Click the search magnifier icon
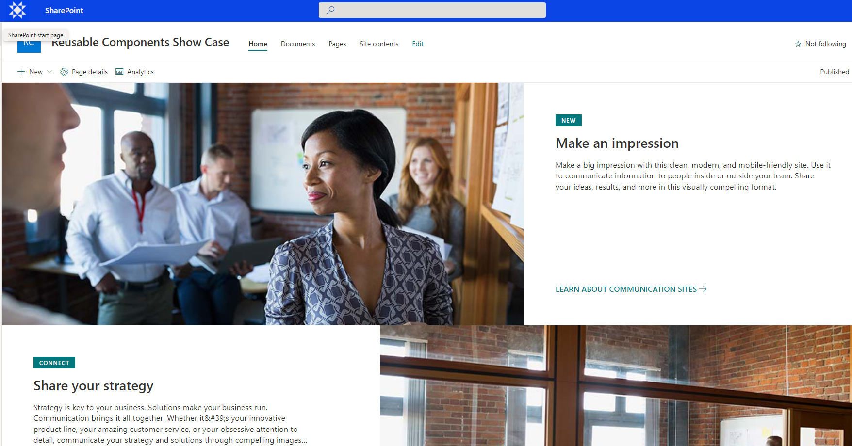Viewport: 852px width, 446px height. [x=330, y=10]
